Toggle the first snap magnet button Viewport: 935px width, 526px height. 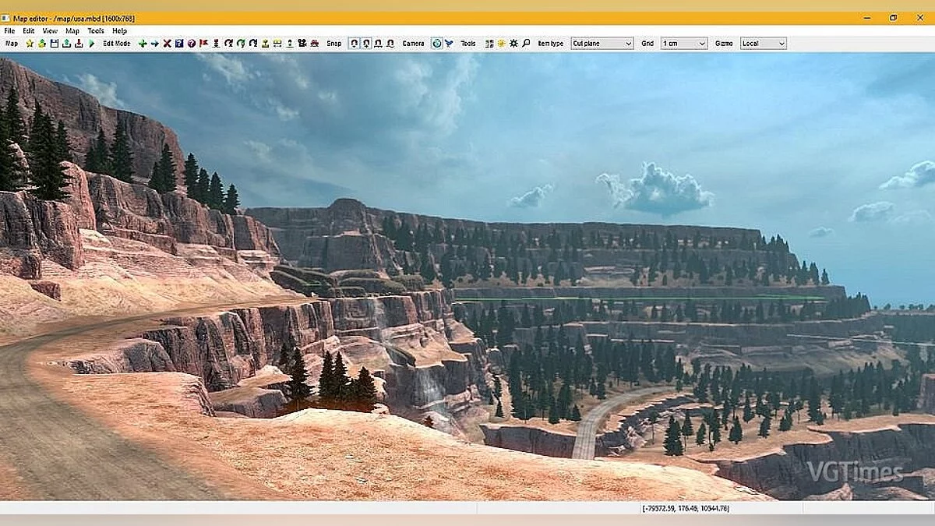click(x=354, y=44)
